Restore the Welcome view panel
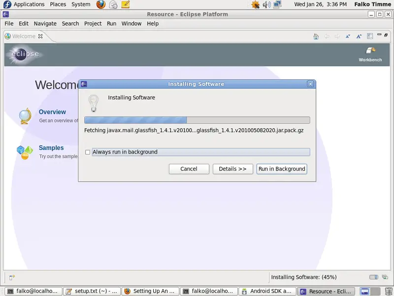Screen dimensions: 394x296 coord(386,35)
